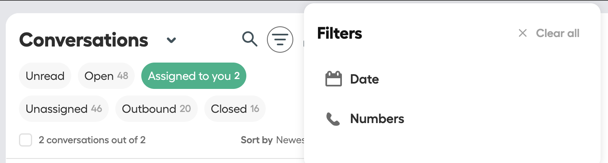Deselect the Assigned to you chip

tap(194, 76)
